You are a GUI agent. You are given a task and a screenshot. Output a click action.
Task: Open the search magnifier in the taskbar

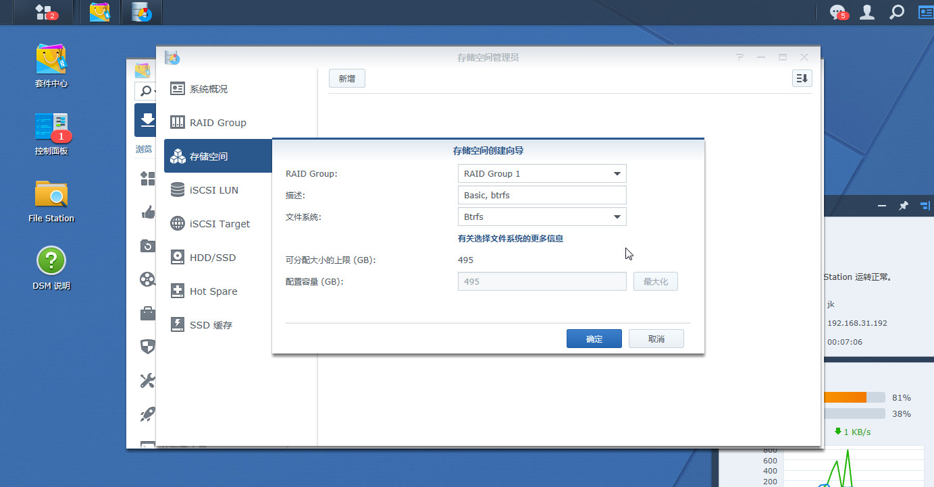pyautogui.click(x=896, y=12)
